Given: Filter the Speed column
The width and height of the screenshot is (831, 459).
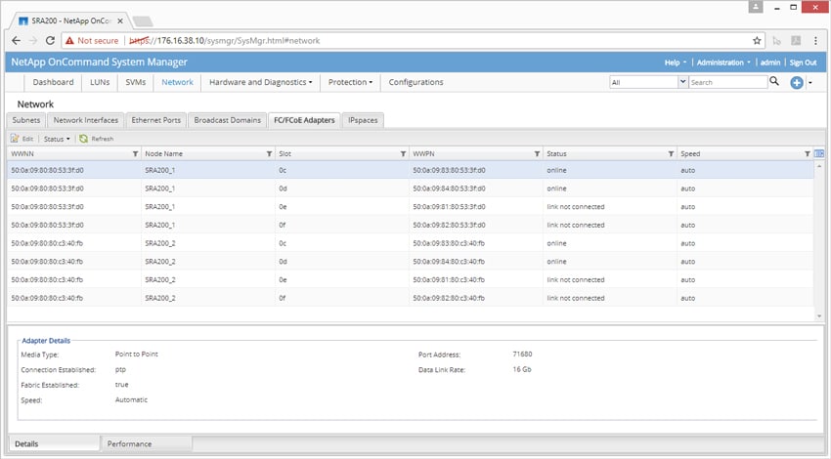Looking at the screenshot, I should [x=808, y=154].
